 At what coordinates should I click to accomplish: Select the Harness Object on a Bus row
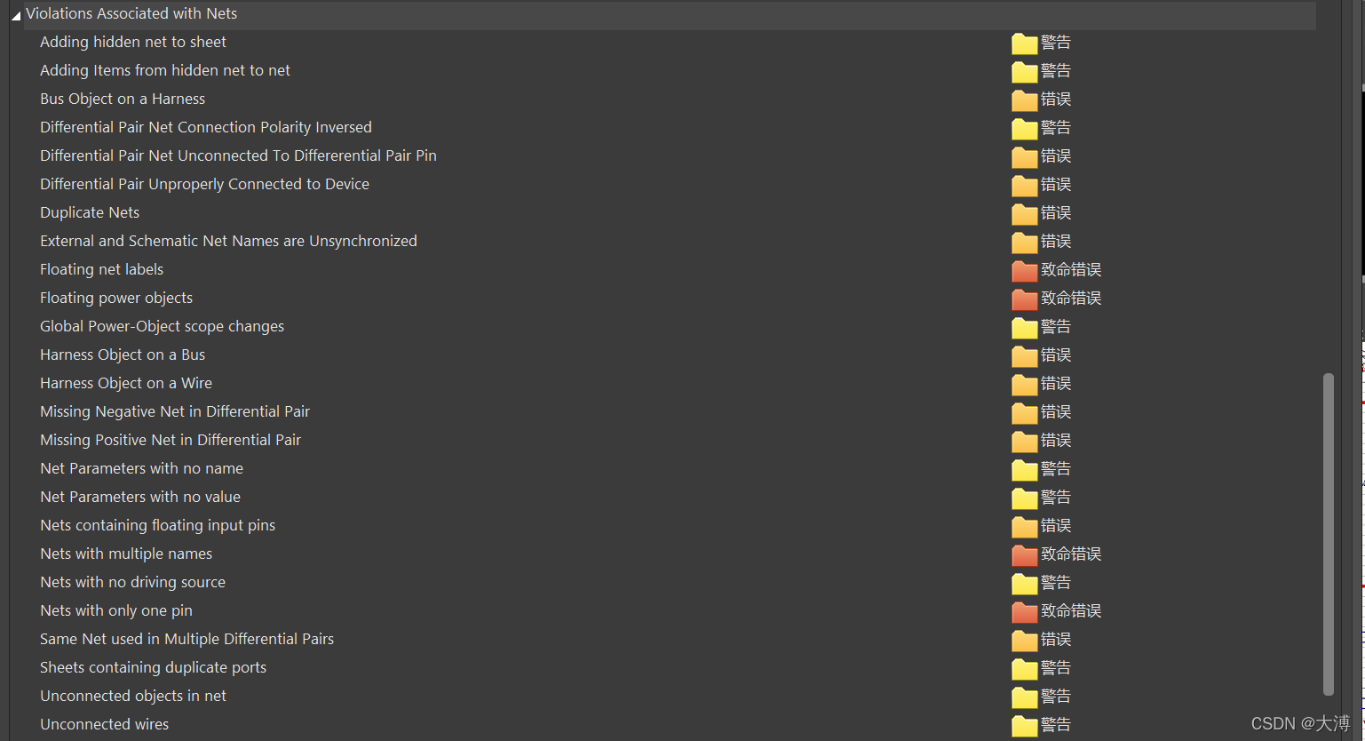(x=123, y=355)
